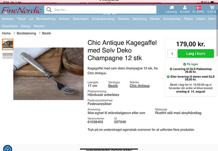Click the search magnifier icon
This screenshot has height=151, width=218.
pyautogui.click(x=49, y=10)
